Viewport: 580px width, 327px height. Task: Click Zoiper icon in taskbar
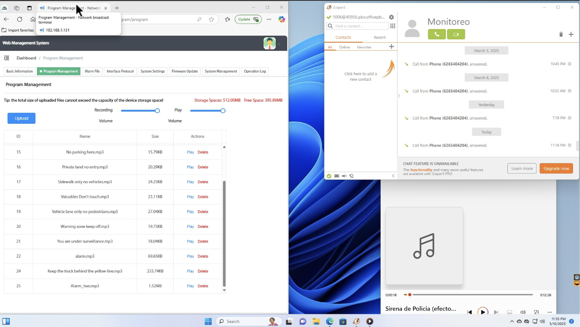point(356,321)
